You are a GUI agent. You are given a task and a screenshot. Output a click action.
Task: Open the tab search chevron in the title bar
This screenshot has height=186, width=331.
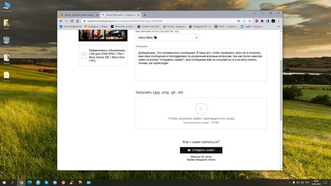click(x=255, y=13)
